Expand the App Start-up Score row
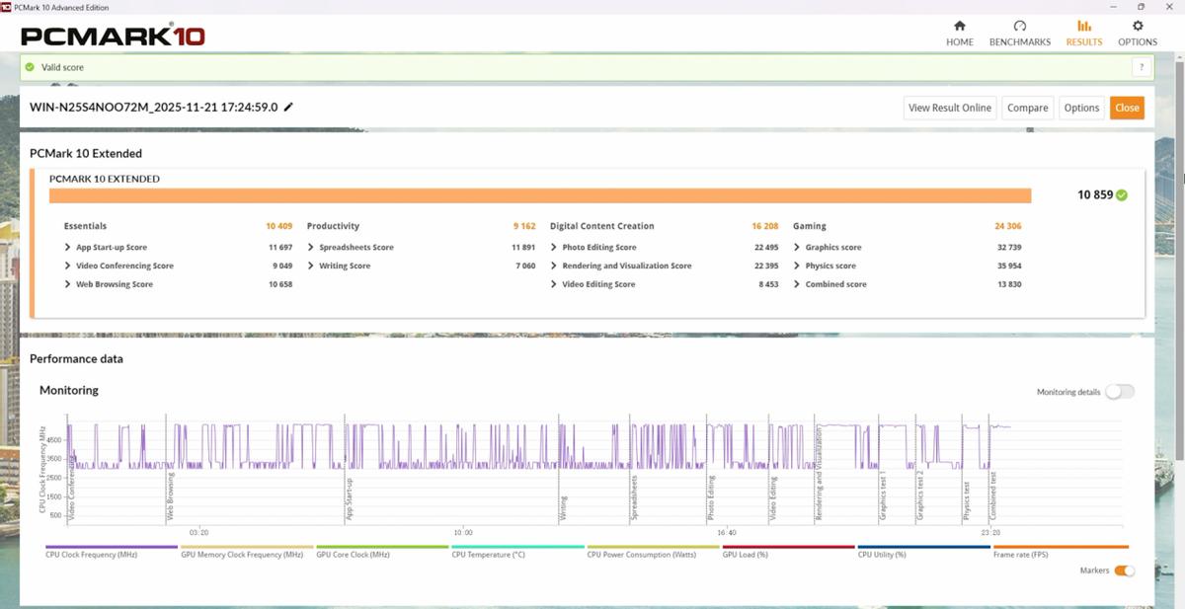Screen dimensions: 1185x609 (68, 248)
